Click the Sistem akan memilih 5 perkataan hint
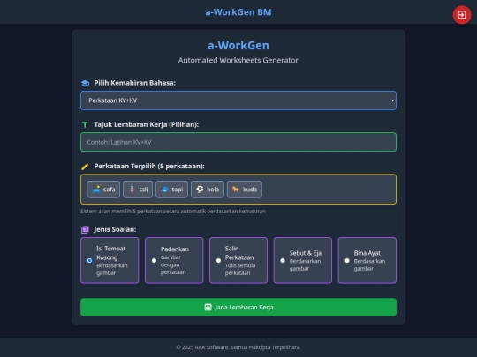This screenshot has width=477, height=357. pos(173,212)
